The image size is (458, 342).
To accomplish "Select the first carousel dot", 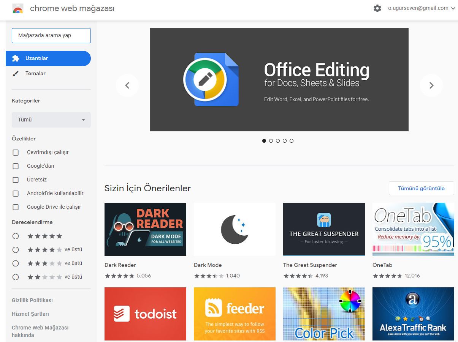I will click(264, 141).
